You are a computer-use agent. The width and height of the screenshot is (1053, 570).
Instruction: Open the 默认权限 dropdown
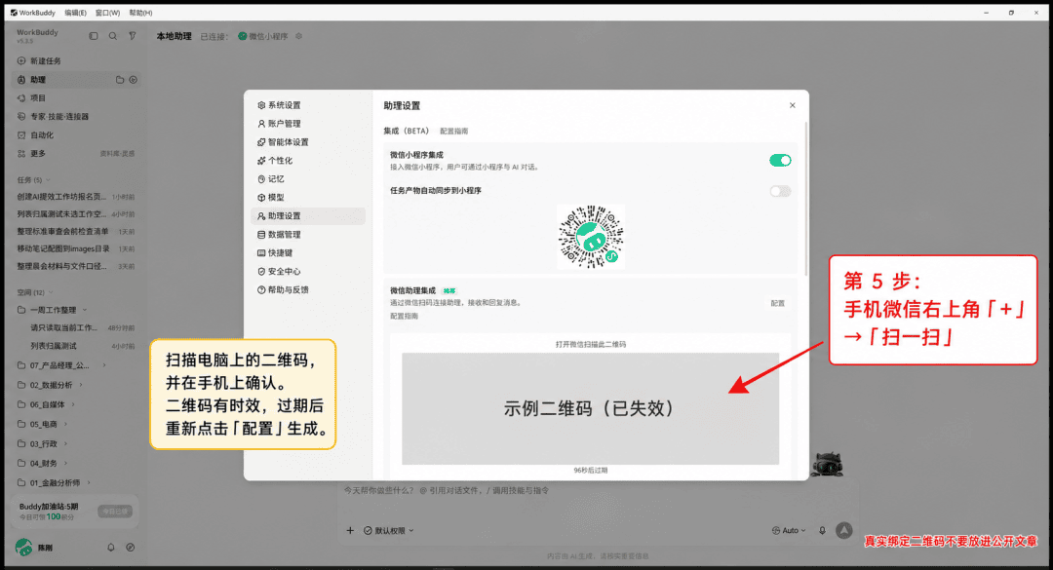click(389, 530)
